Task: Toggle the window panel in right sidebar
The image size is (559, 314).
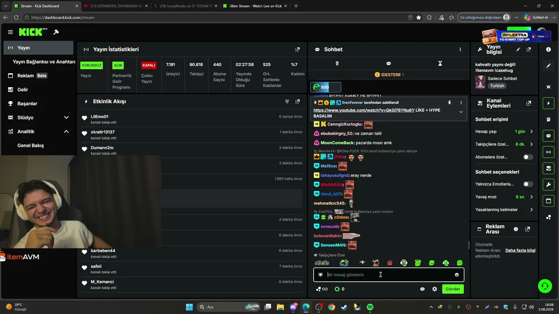Action: [549, 201]
